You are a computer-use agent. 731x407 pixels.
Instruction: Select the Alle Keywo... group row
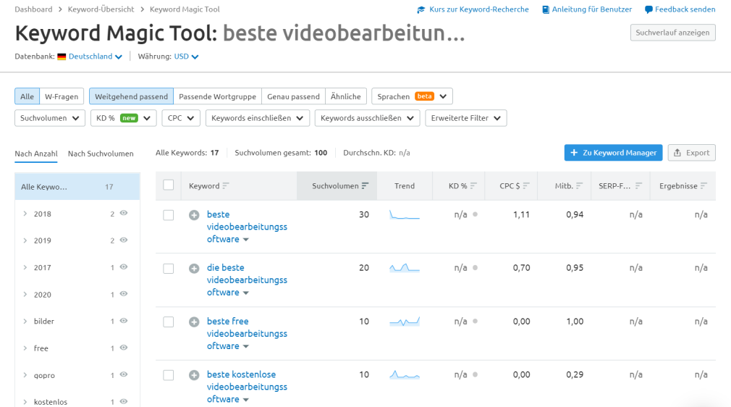77,187
